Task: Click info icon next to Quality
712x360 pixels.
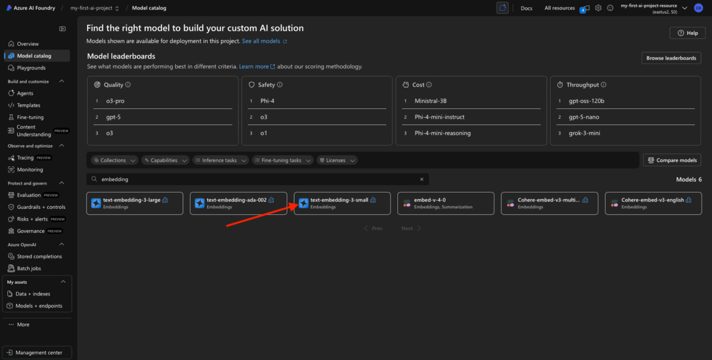Action: [x=128, y=85]
